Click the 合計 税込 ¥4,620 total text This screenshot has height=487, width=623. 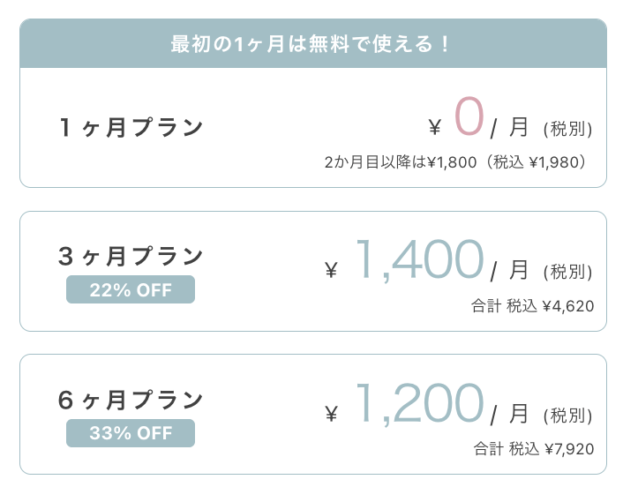click(532, 306)
